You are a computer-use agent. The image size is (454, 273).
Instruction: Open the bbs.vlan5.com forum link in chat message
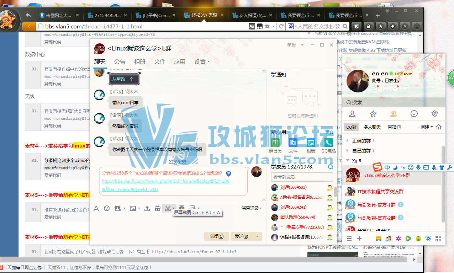coord(165,185)
